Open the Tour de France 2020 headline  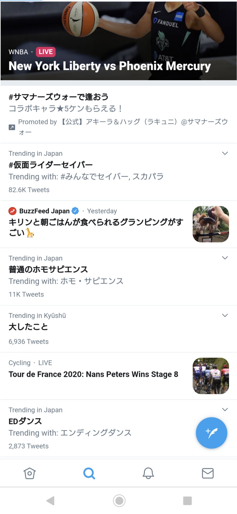93,374
